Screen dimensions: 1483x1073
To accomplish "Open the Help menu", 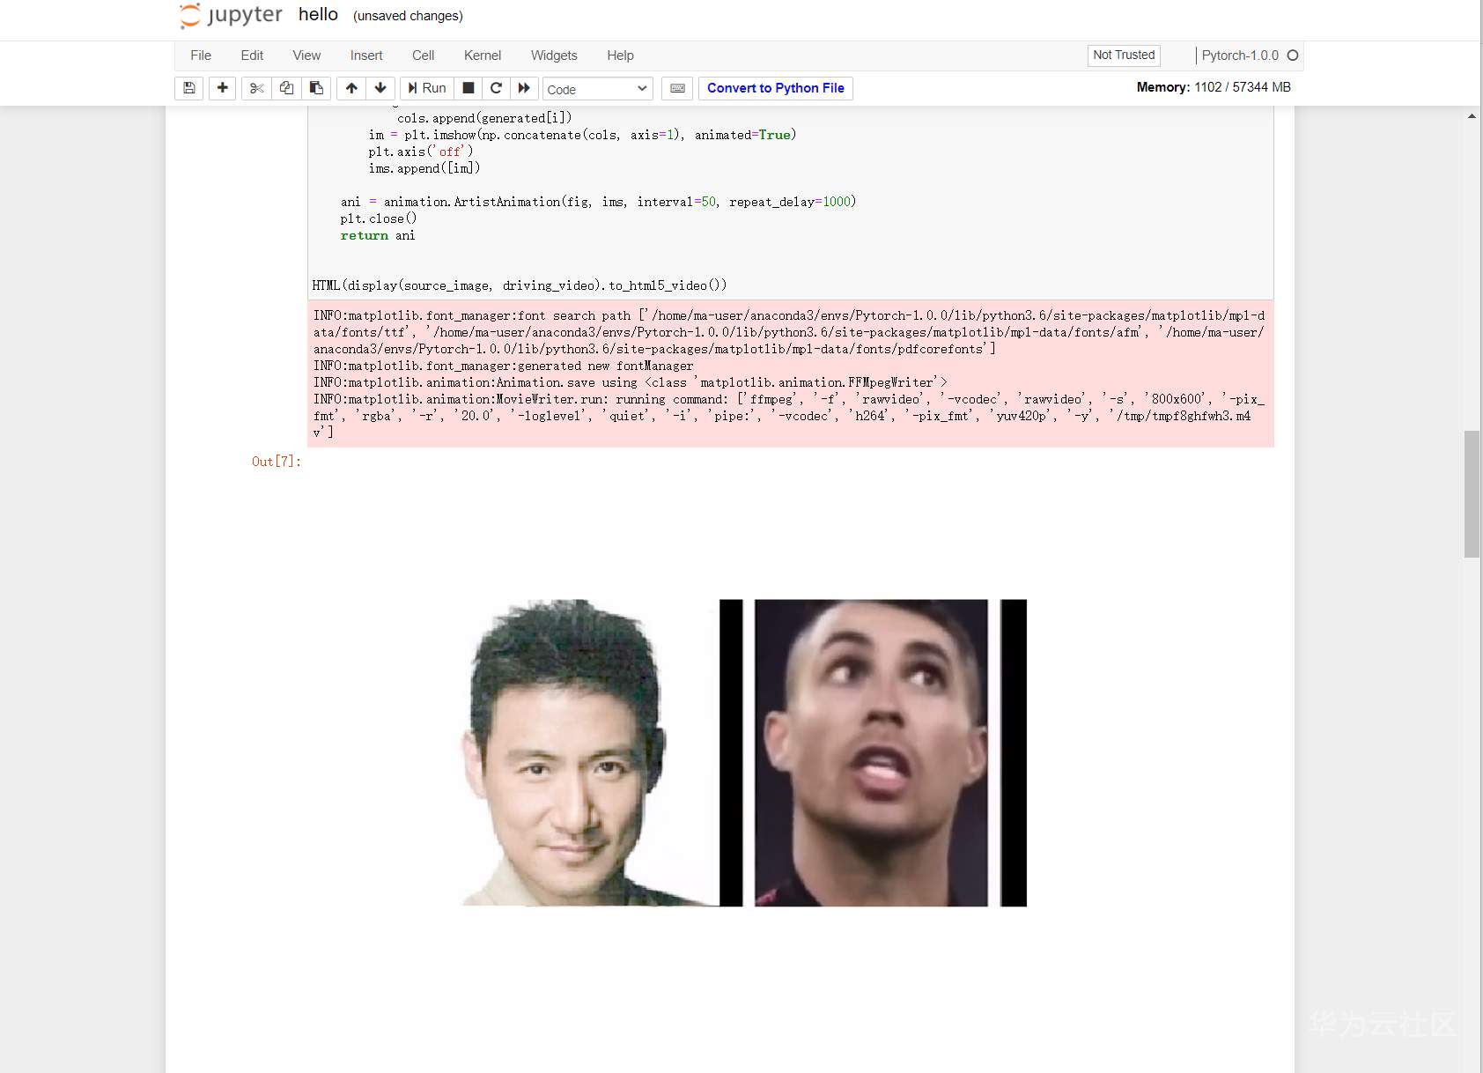I will (x=620, y=55).
